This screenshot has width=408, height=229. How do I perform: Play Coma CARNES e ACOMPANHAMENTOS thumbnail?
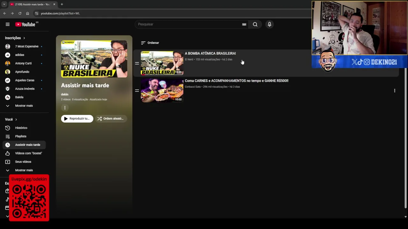pos(162,90)
